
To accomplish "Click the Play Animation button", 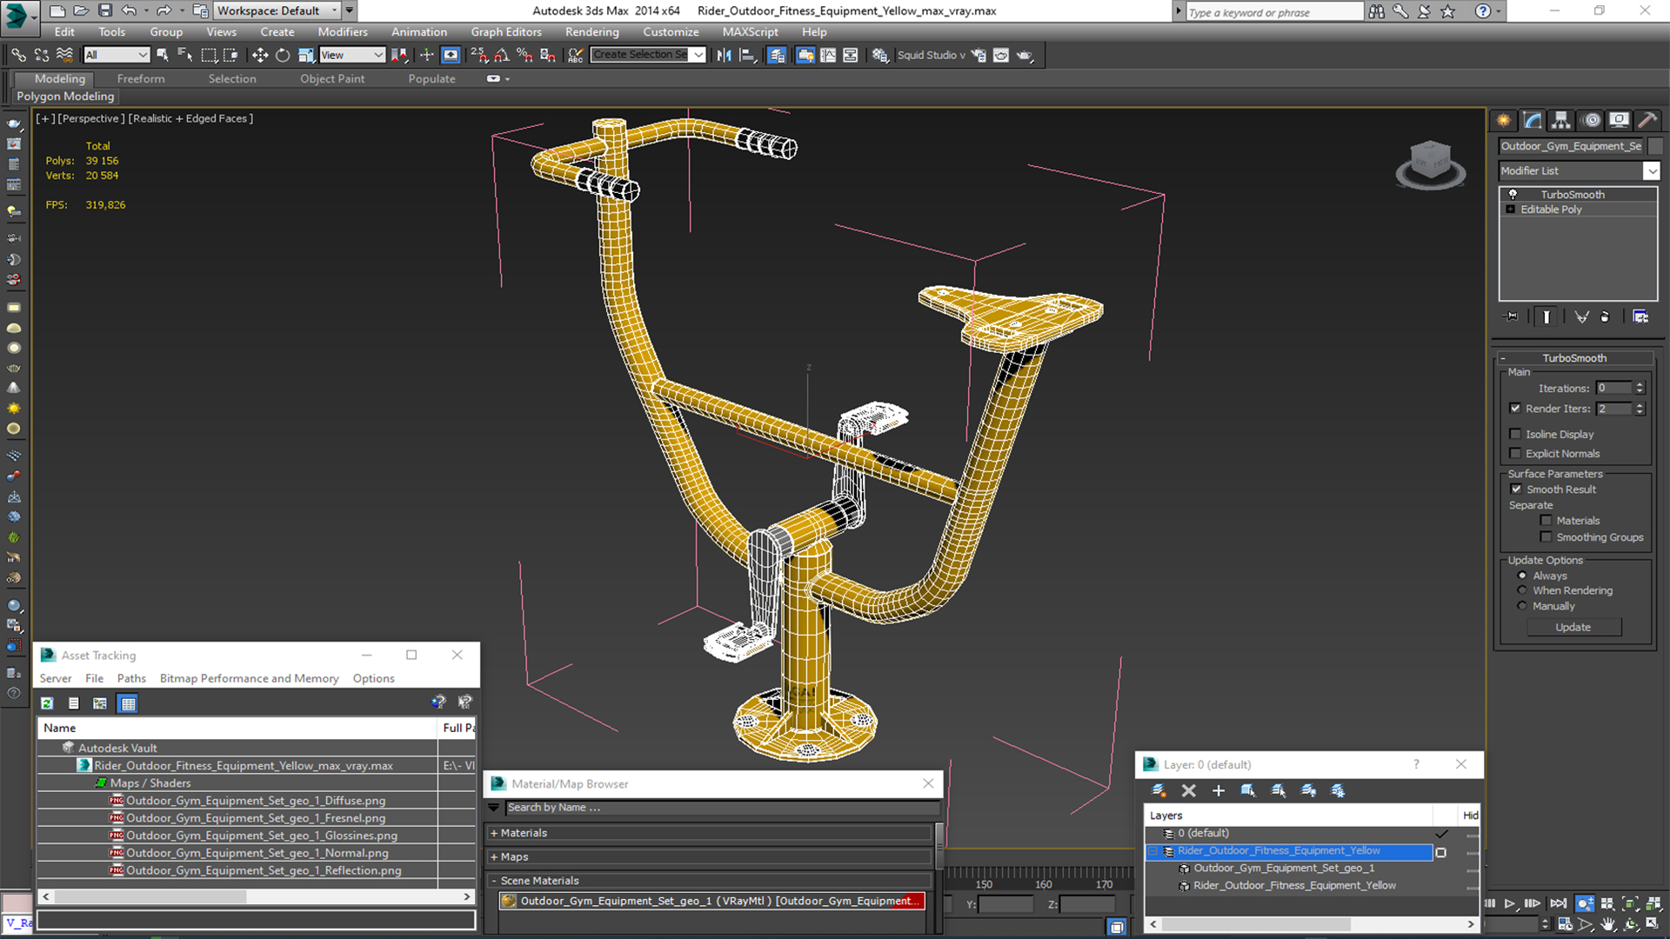I will pos(1510,904).
